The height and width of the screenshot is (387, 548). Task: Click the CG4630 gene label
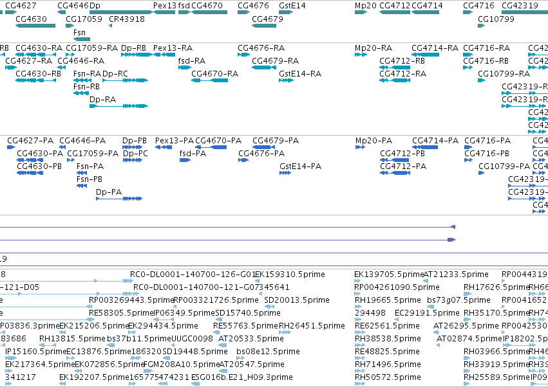click(x=31, y=19)
